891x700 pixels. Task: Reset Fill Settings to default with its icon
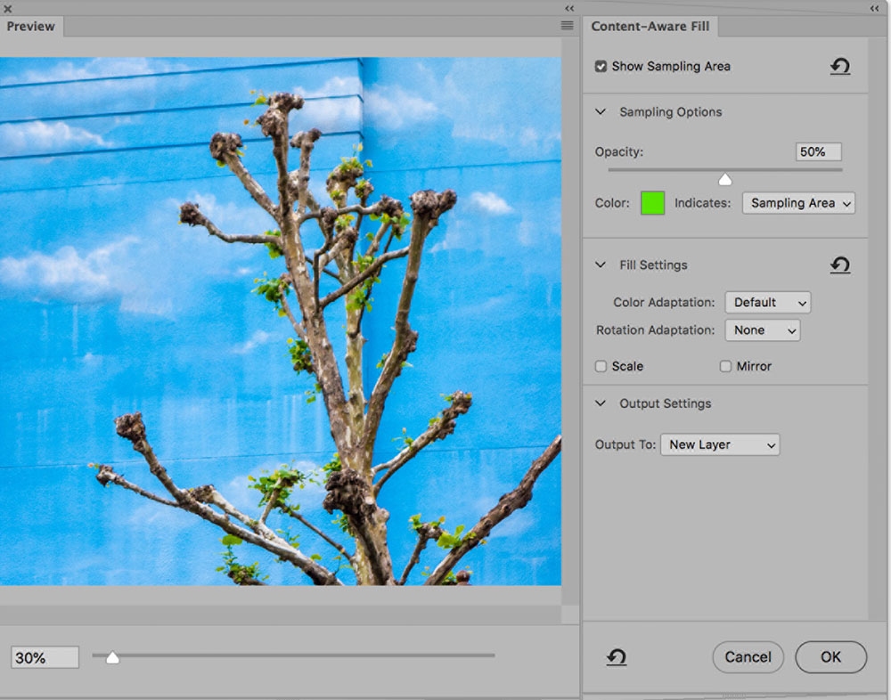pos(840,265)
